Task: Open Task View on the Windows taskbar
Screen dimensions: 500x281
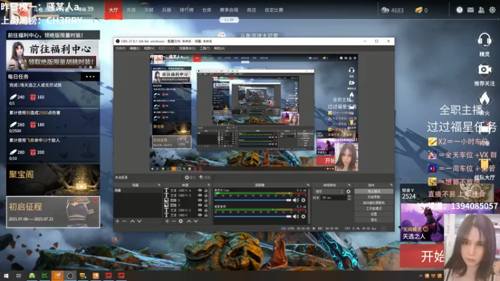Action: pyautogui.click(x=19, y=275)
